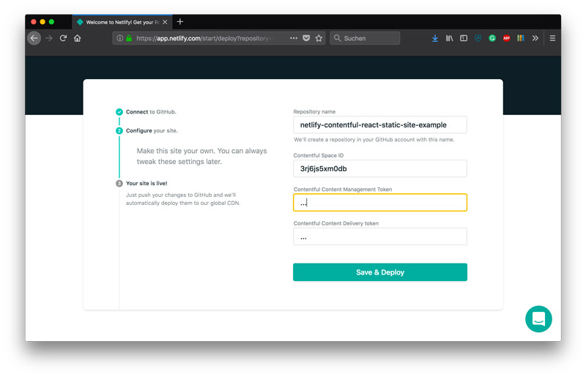
Task: Save page to Pocket icon
Action: 306,38
